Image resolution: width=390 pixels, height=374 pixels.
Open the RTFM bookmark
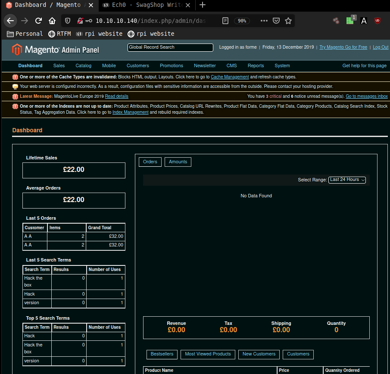(x=59, y=34)
